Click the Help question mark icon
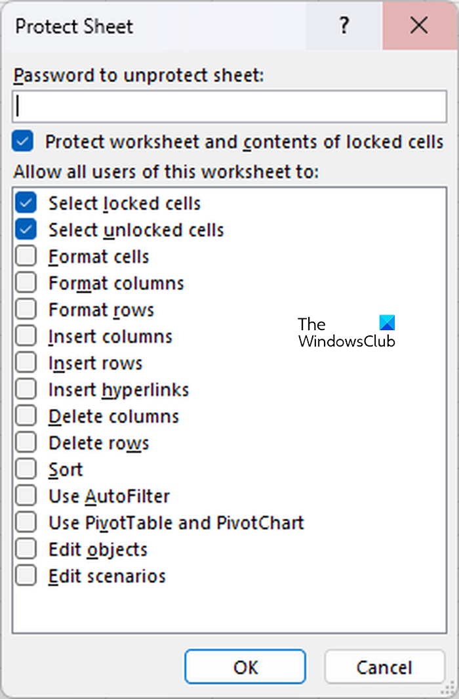This screenshot has width=459, height=699. click(x=344, y=26)
